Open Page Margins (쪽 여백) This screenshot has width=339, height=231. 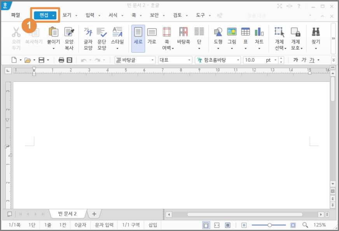pyautogui.click(x=167, y=32)
